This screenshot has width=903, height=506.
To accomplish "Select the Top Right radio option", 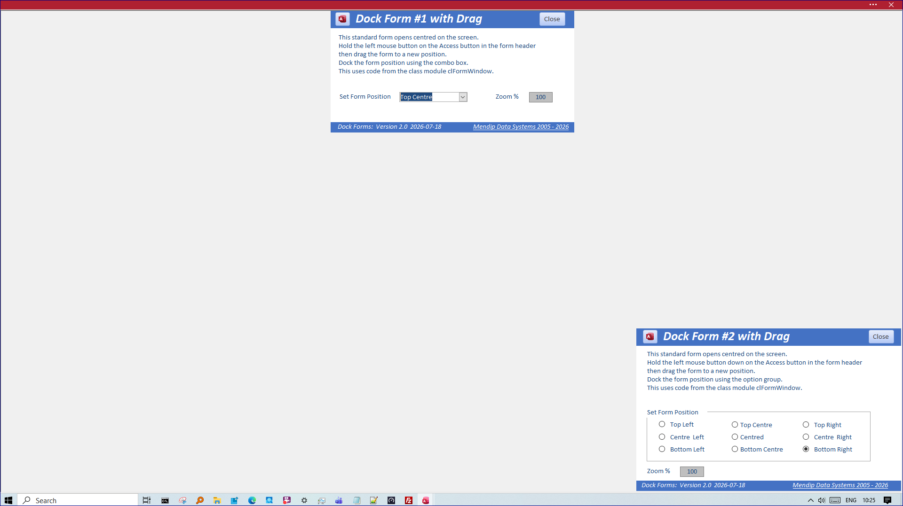I will tap(806, 425).
